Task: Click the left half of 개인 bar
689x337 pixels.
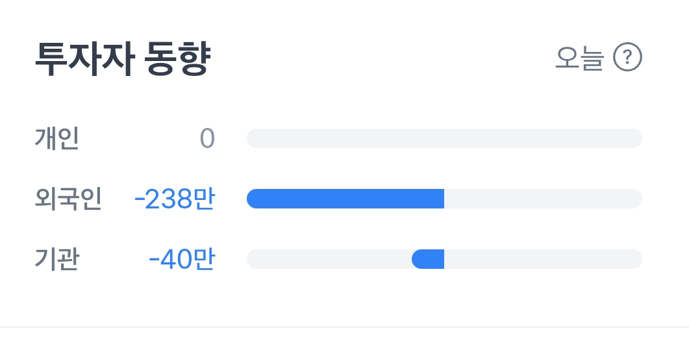Action: 344,138
